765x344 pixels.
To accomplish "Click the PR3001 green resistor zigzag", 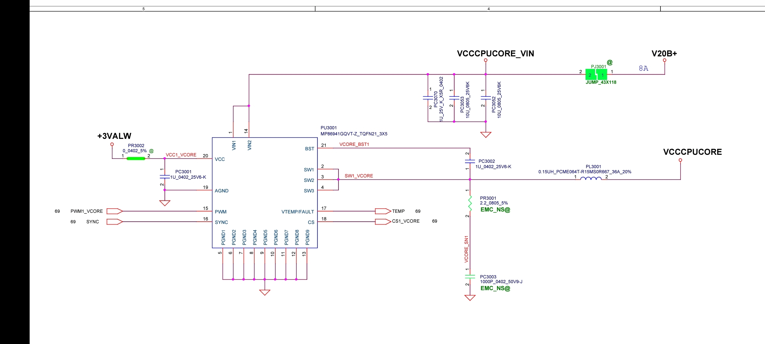I will (470, 203).
